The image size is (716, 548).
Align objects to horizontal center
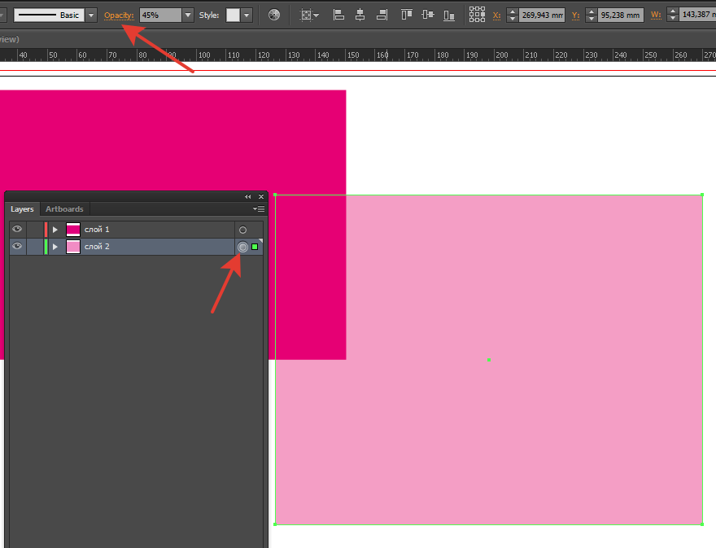pos(360,15)
